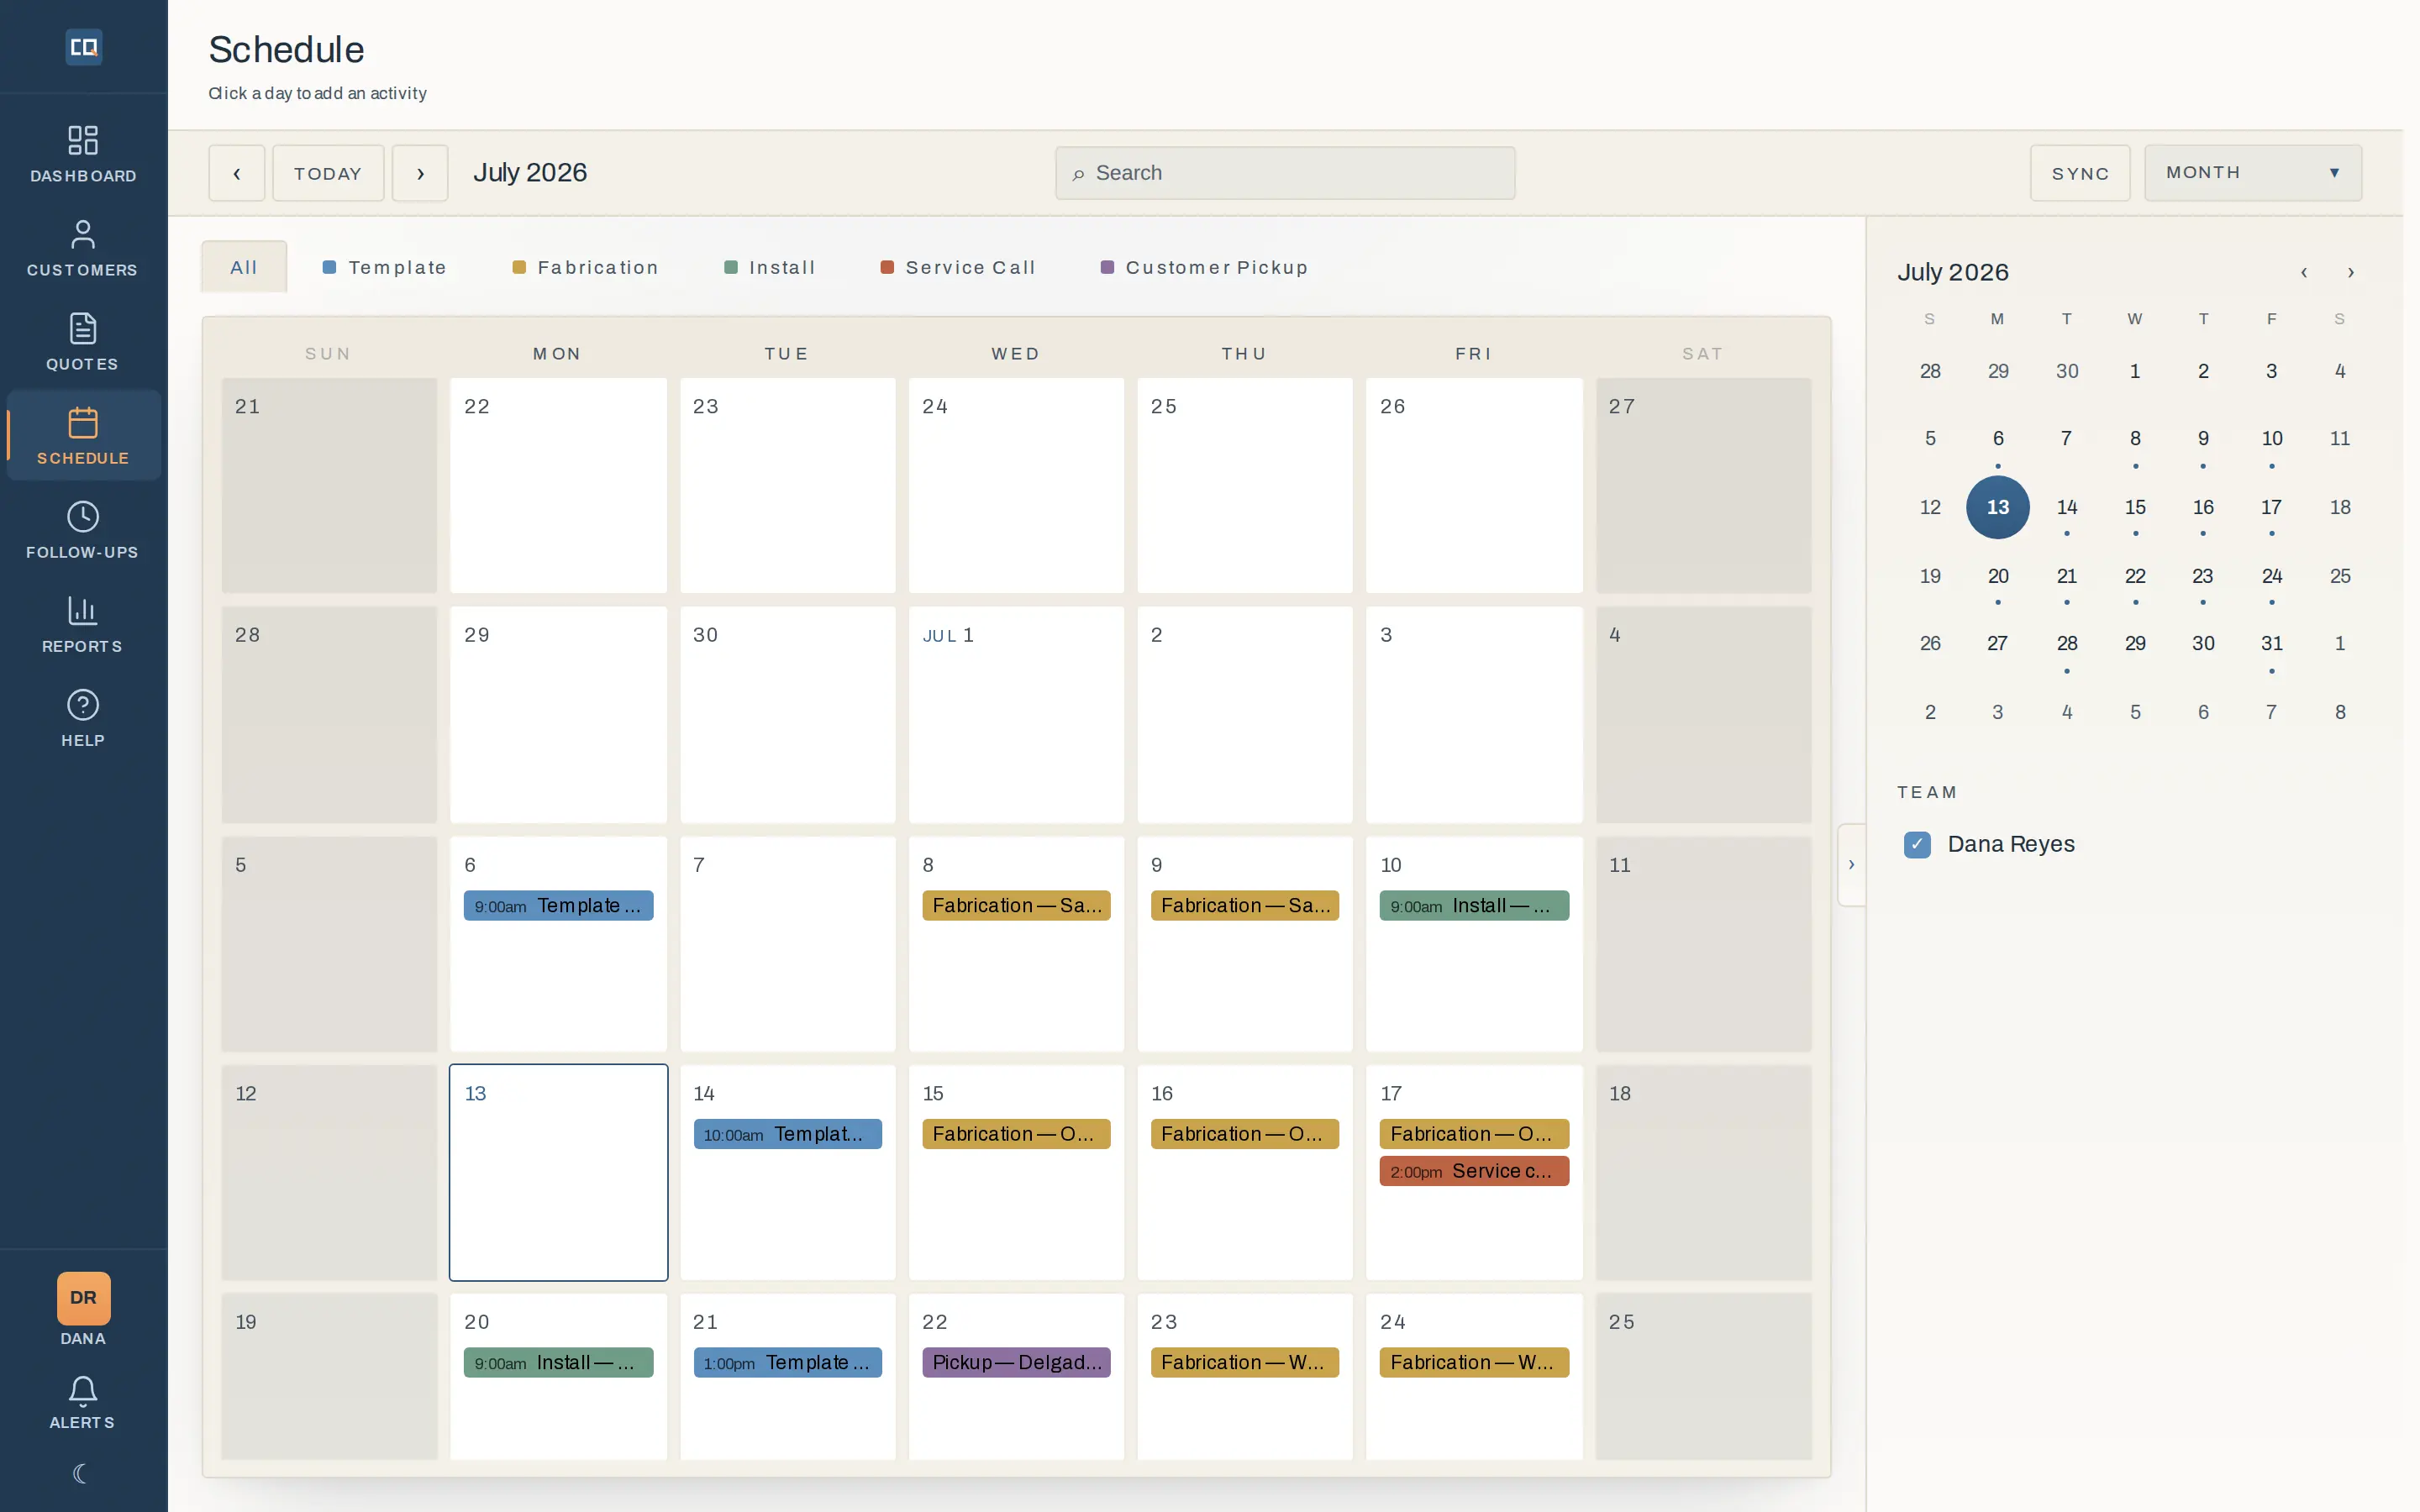Open 1:00pm Template event on July 21
The height and width of the screenshot is (1512, 2420).
pyautogui.click(x=788, y=1363)
